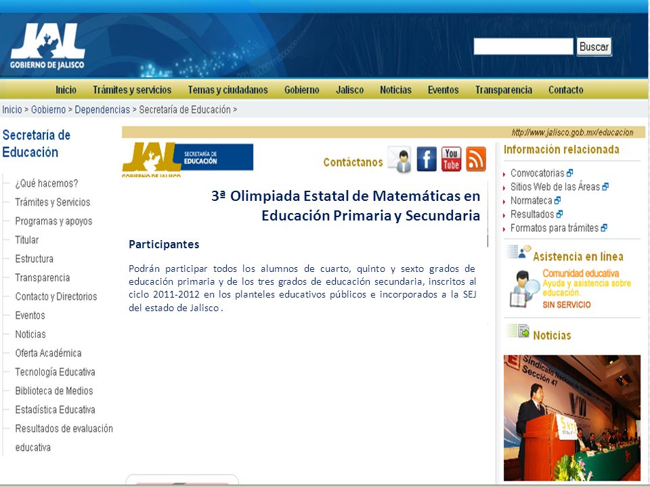Open Contacto y Directorios in sidebar
The width and height of the screenshot is (650, 487).
pyautogui.click(x=56, y=296)
